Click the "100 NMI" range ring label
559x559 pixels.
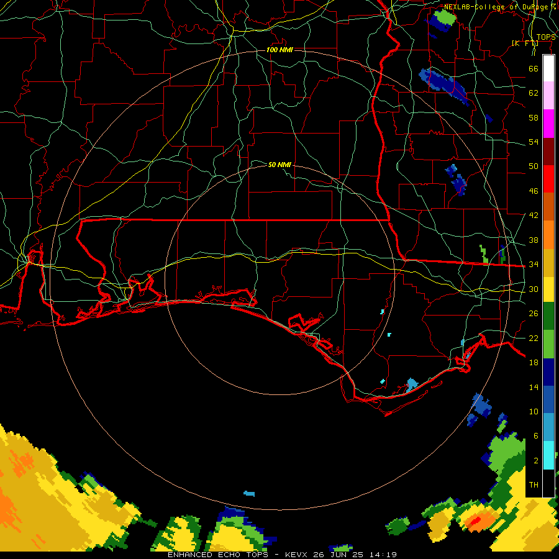click(279, 50)
